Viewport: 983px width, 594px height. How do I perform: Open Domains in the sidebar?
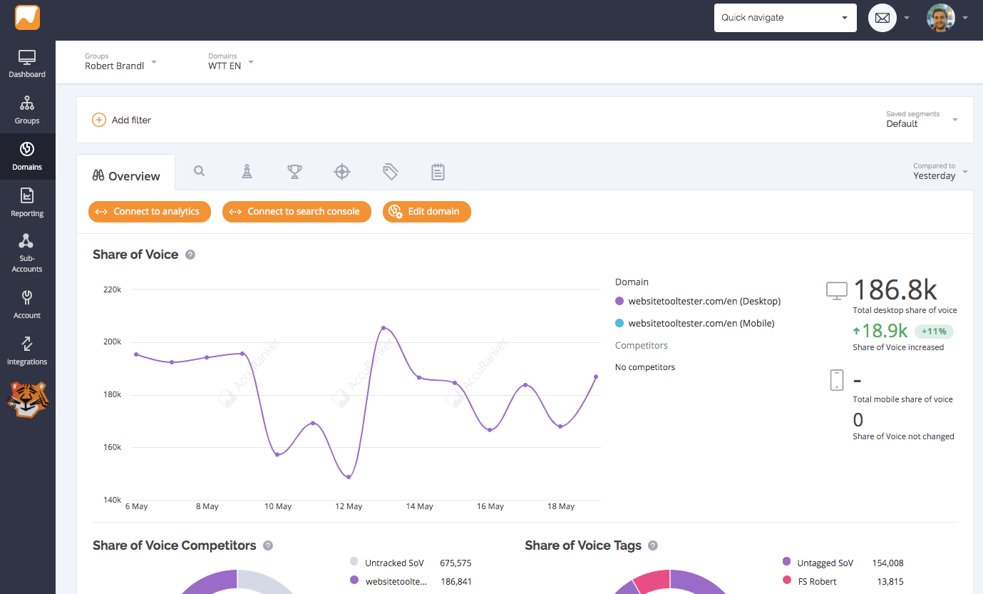coord(27,157)
